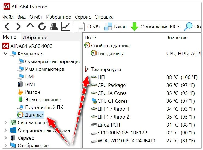Switch to the Меню tab
The width and height of the screenshot is (203, 150).
point(10,37)
